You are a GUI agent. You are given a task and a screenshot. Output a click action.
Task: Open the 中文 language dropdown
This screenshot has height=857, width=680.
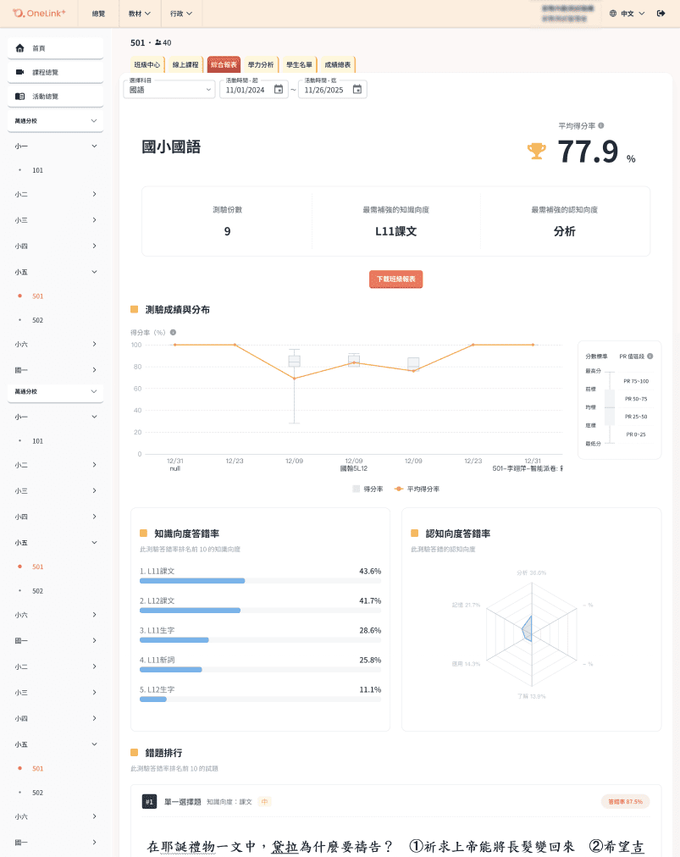pos(627,14)
